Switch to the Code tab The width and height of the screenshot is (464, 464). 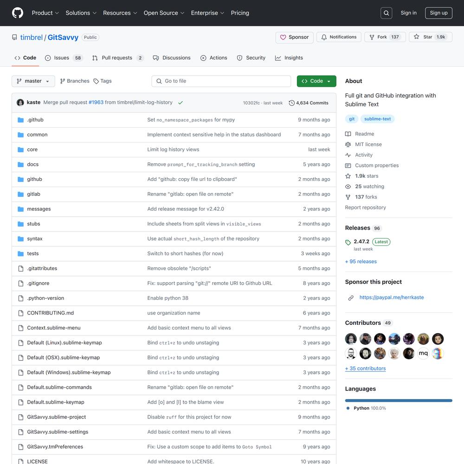(x=26, y=58)
